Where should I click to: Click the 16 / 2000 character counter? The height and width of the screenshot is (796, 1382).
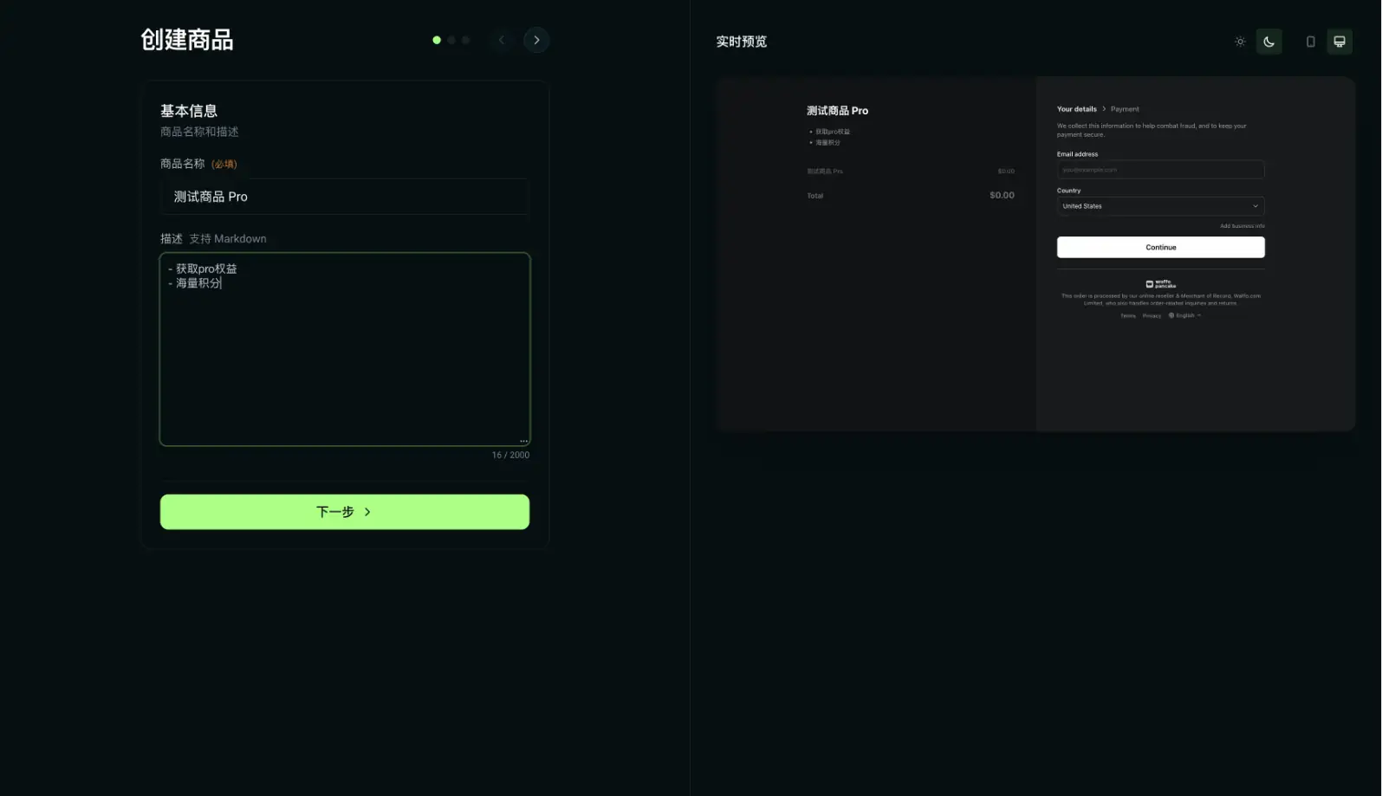[x=510, y=455]
